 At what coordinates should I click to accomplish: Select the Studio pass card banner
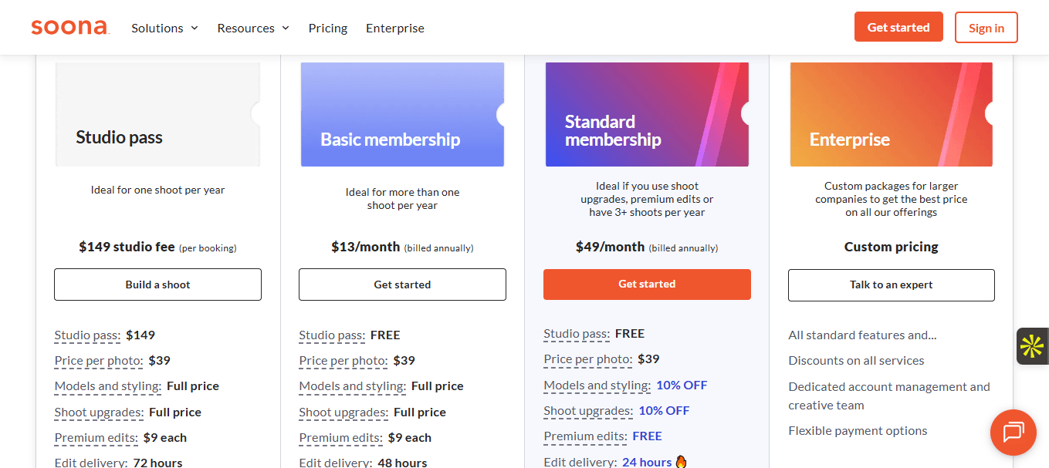pos(157,114)
